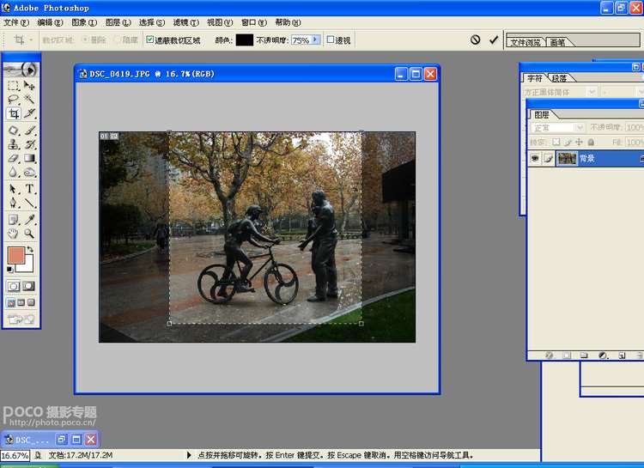Open the 文件 menu

[15, 22]
